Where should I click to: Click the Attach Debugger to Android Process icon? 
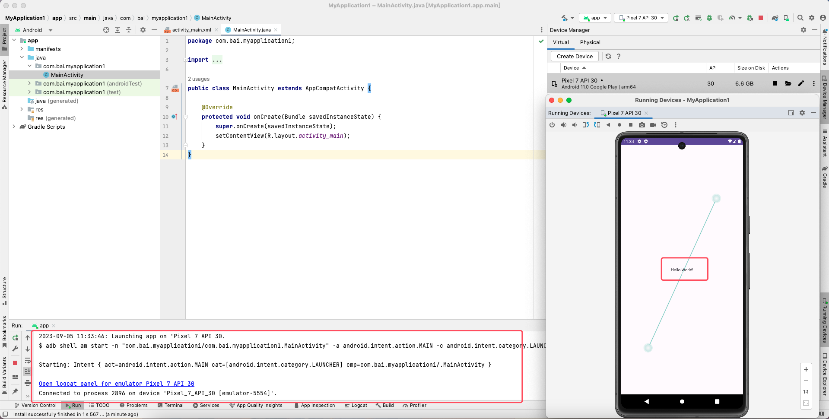tap(750, 18)
